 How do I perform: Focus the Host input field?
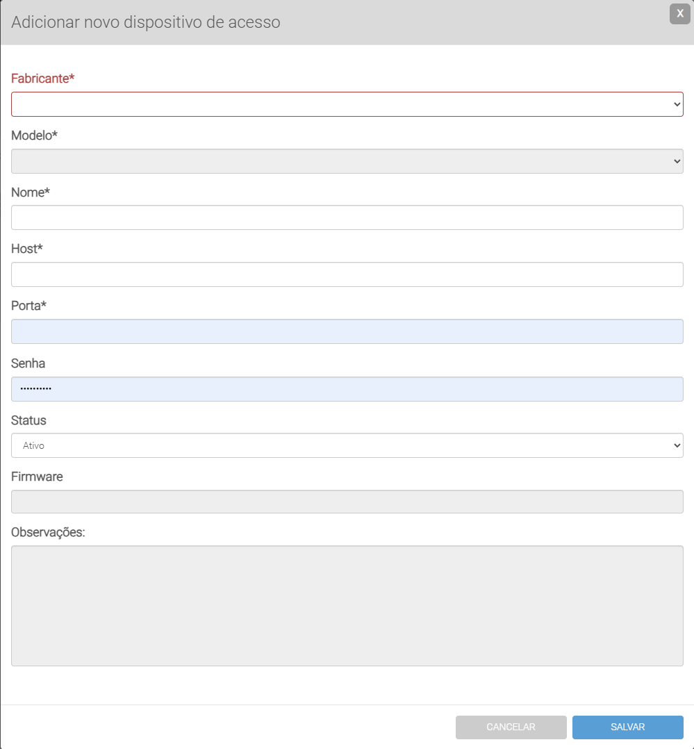click(x=347, y=274)
